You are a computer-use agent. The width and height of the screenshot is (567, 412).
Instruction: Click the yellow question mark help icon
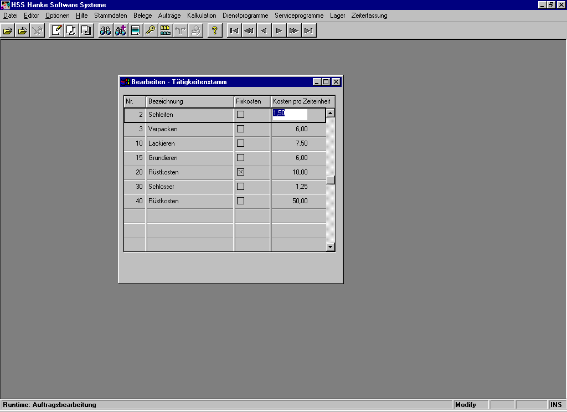coord(214,30)
